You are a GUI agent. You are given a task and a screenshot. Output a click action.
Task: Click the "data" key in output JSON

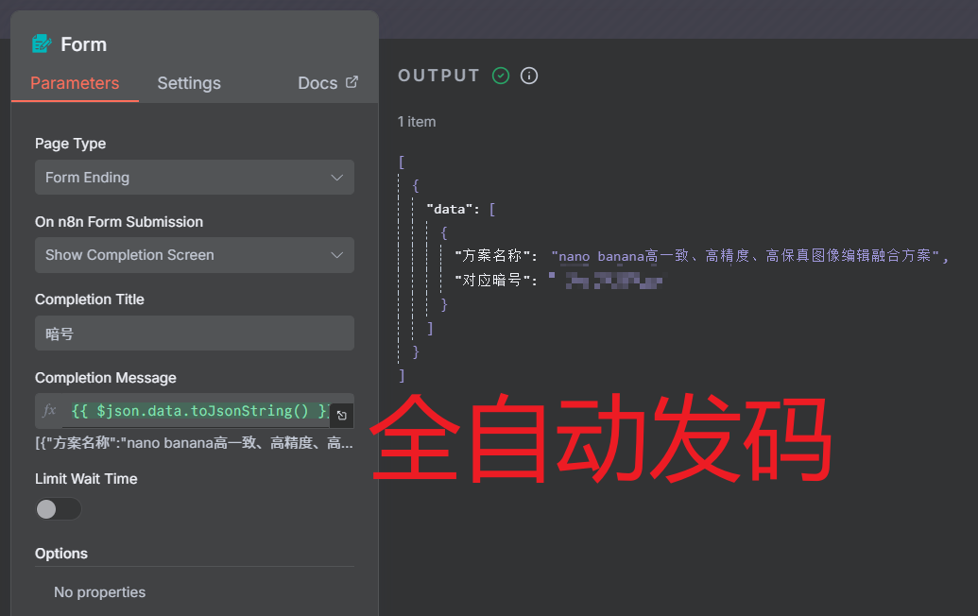[450, 209]
